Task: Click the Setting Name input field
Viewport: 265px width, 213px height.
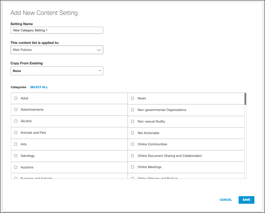Action: click(57, 30)
